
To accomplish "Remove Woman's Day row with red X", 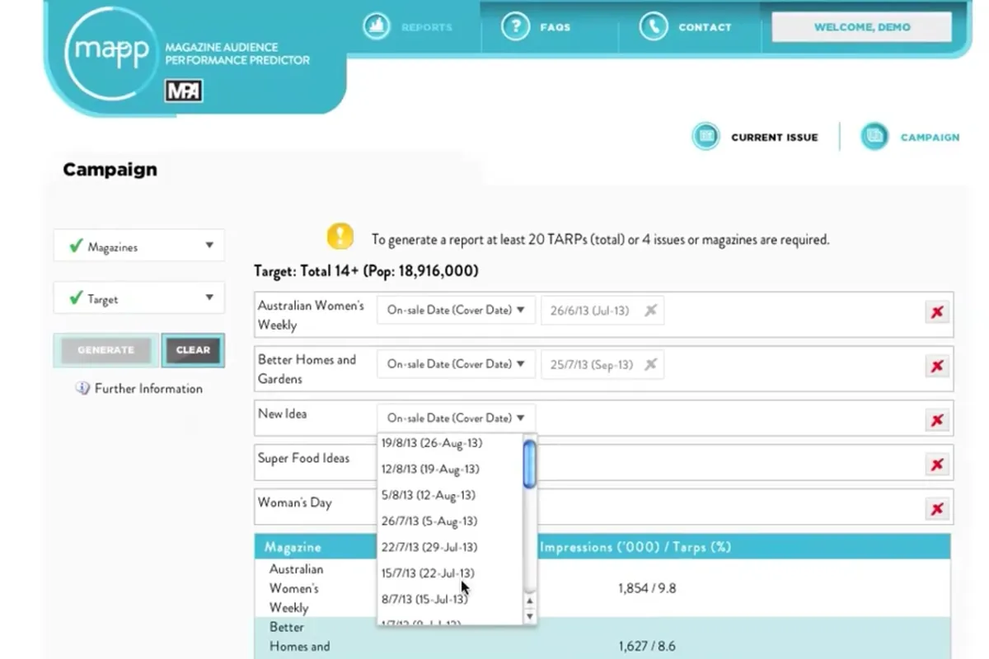I will pyautogui.click(x=937, y=509).
